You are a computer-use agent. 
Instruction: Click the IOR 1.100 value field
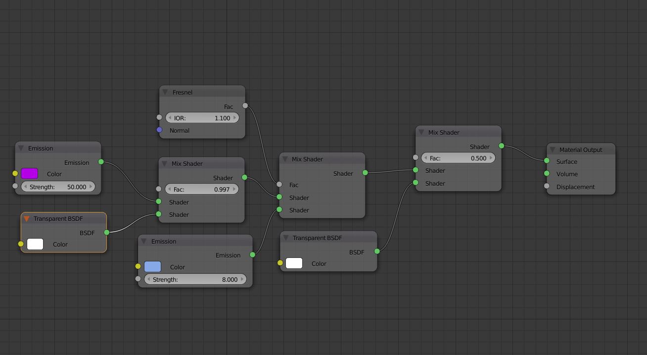point(202,118)
